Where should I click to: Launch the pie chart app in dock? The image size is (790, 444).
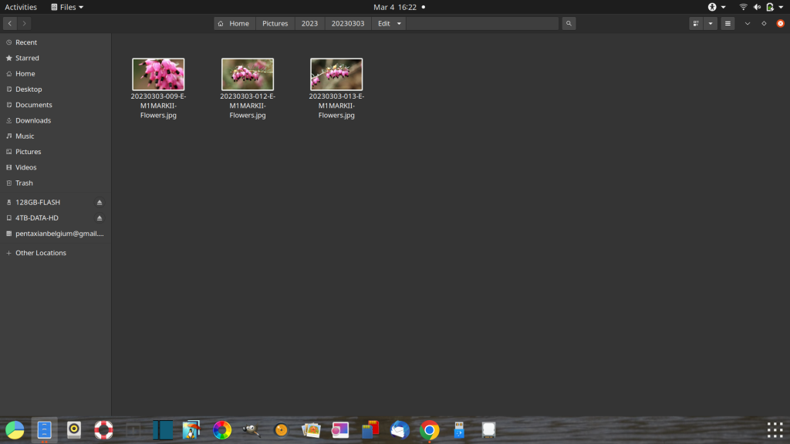point(15,430)
